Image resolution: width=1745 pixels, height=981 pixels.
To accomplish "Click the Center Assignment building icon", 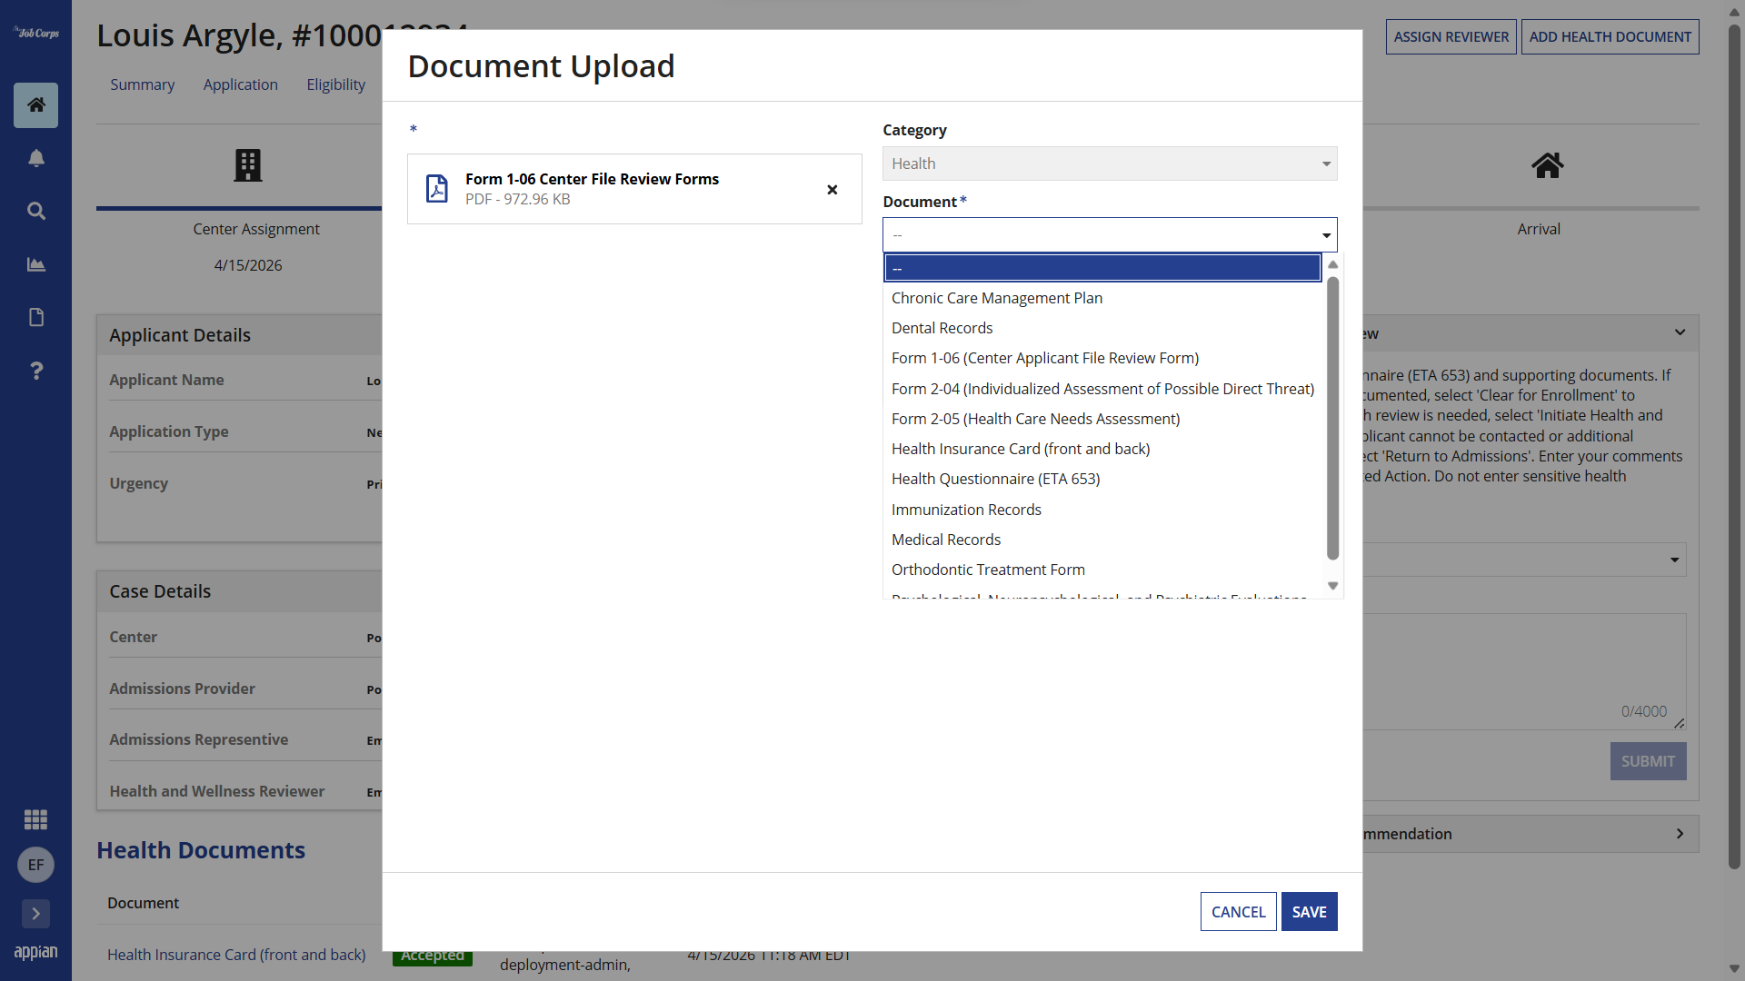I will 248,165.
